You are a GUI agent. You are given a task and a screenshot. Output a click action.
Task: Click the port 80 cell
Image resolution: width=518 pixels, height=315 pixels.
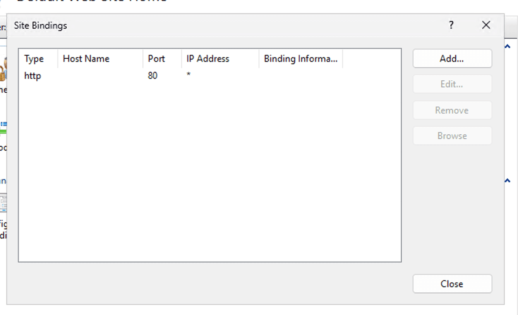pos(153,76)
